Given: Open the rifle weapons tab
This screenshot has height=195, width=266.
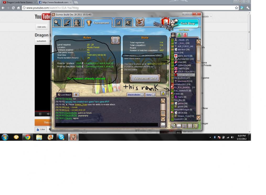Looking at the screenshot, I should (67, 23).
